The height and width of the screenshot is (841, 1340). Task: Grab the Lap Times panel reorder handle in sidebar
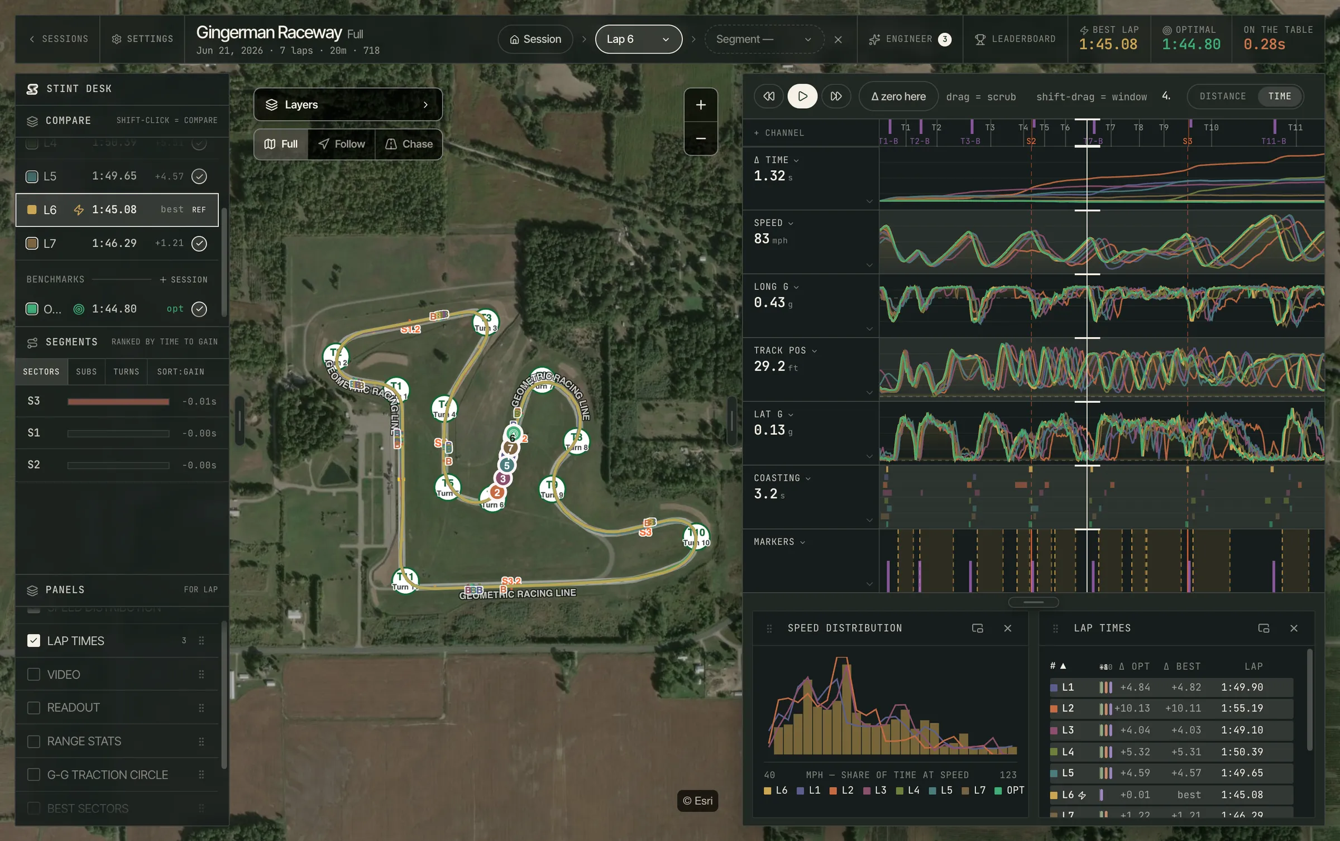pos(202,641)
